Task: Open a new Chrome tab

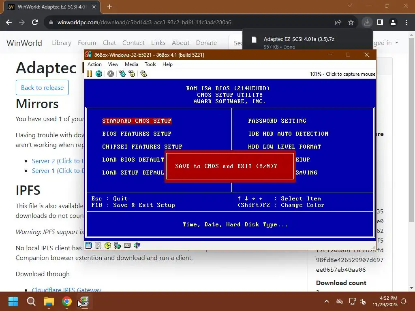Action: [109, 7]
